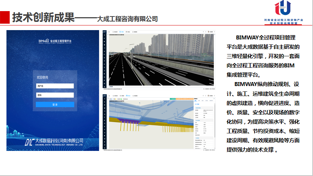Viewport: 313px width, 176px height.
Task: Select highlighted second tab in upper viewer
Action: coord(121,32)
